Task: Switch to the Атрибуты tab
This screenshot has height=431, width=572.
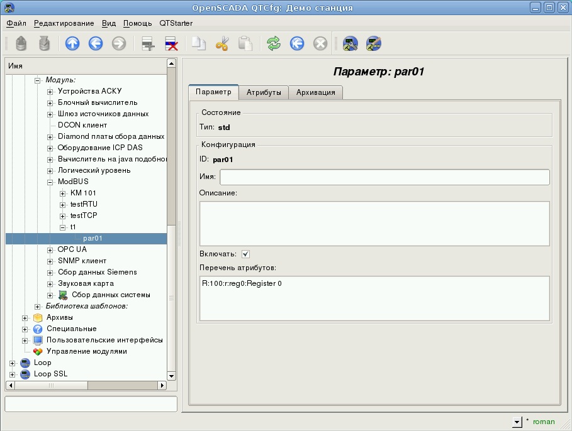Action: click(x=263, y=92)
